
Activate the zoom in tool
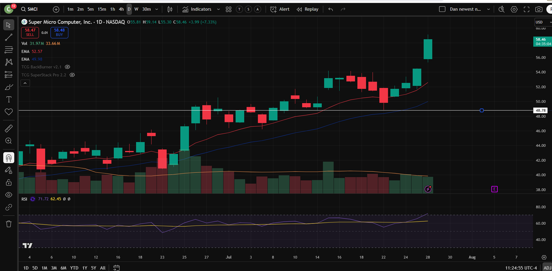[8, 140]
